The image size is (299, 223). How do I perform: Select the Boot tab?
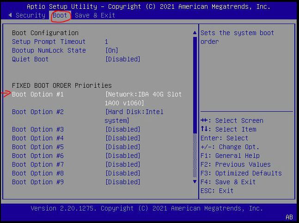coord(60,15)
